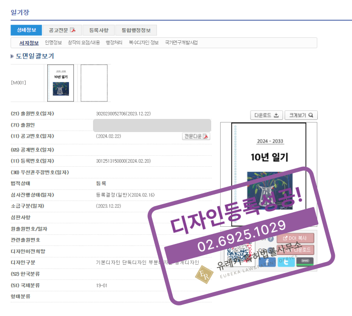This screenshot has height=316, width=352.
Task: Open the 공고전문 tab
Action: coord(59,30)
